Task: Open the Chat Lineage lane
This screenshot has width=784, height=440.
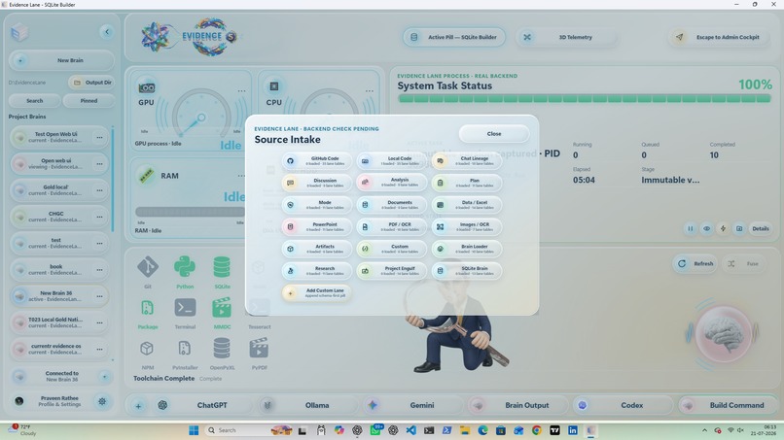Action: [x=467, y=161]
